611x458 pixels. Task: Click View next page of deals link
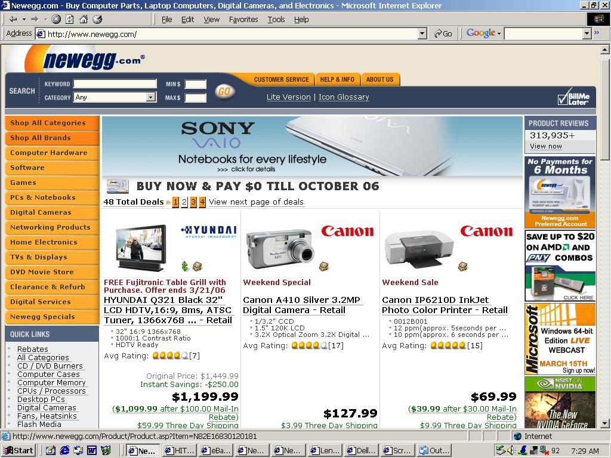coord(256,202)
